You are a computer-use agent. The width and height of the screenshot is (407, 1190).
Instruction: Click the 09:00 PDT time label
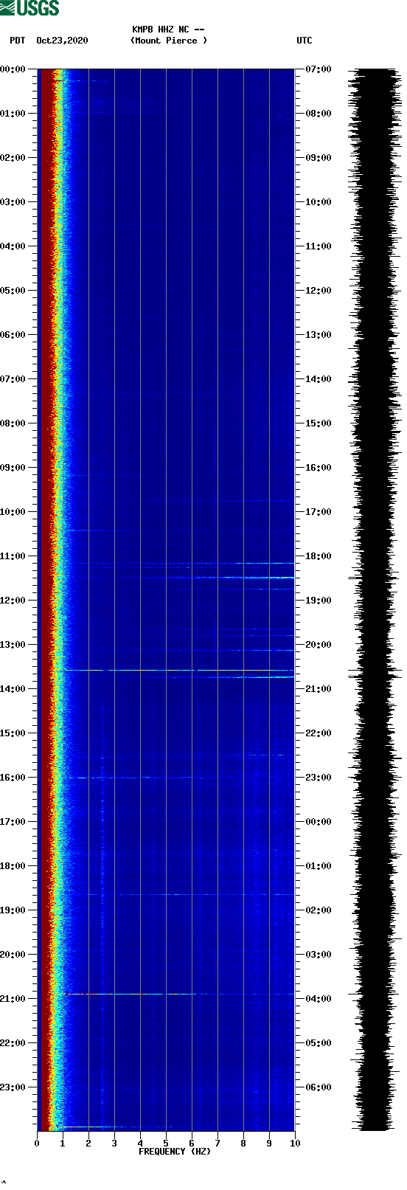pyautogui.click(x=13, y=468)
